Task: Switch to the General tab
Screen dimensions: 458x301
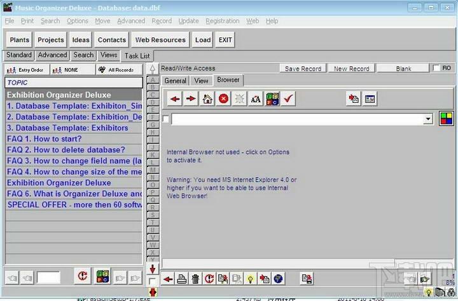Action: (176, 81)
